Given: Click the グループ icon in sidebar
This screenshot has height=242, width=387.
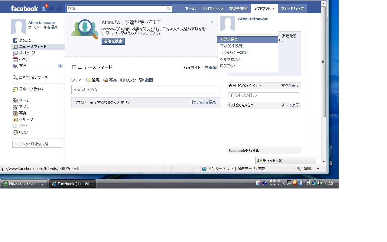Looking at the screenshot, I should tap(15, 119).
